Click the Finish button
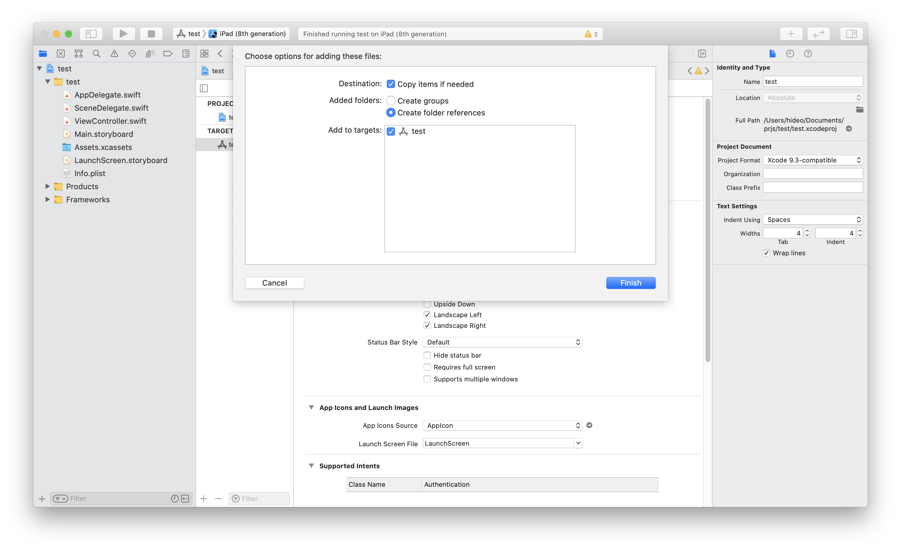 pos(630,283)
